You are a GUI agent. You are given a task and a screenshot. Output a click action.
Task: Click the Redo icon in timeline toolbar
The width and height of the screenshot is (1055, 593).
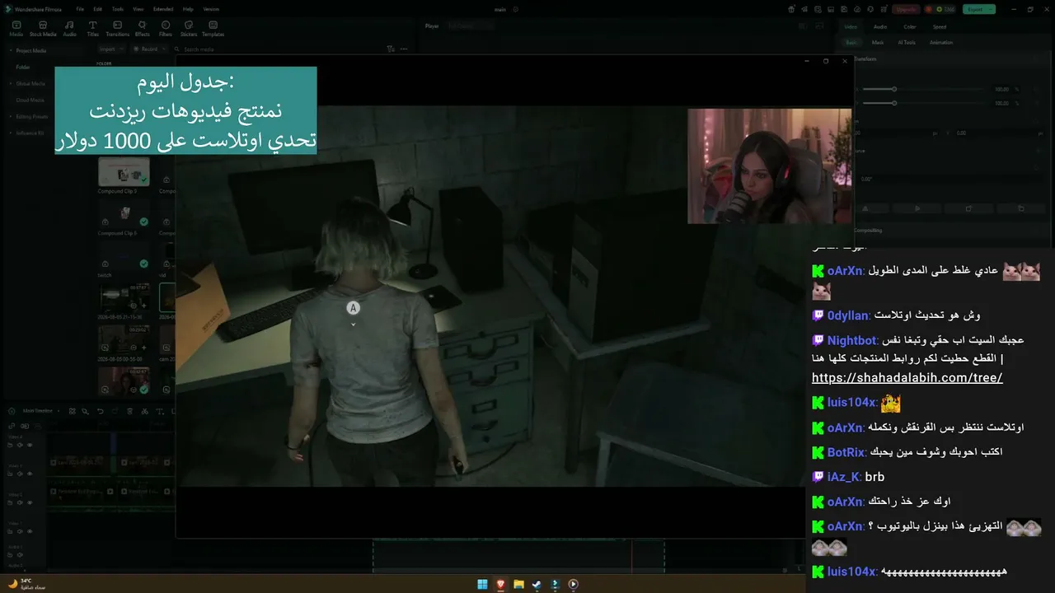click(x=115, y=411)
